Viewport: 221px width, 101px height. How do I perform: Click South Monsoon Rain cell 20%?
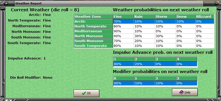point(145,41)
